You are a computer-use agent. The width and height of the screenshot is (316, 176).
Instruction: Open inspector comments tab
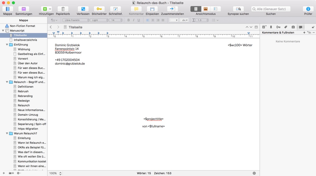pyautogui.click(x=300, y=27)
